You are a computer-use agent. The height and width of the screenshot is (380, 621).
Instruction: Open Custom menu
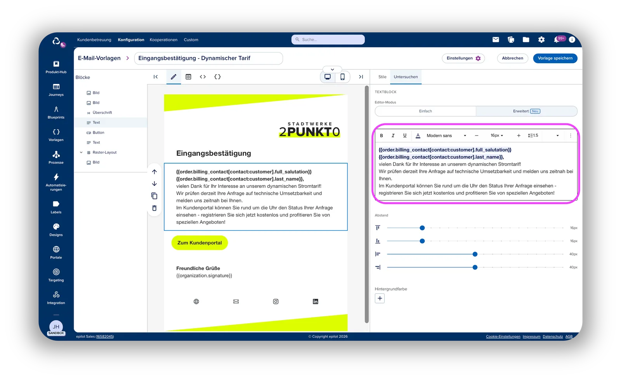point(191,40)
